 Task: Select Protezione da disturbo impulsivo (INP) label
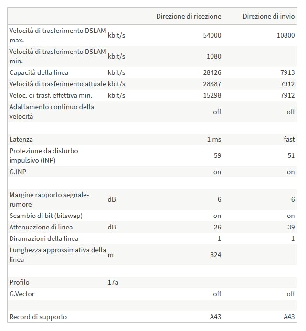click(x=43, y=155)
